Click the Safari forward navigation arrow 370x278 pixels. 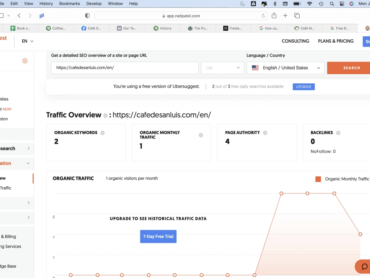click(30, 16)
